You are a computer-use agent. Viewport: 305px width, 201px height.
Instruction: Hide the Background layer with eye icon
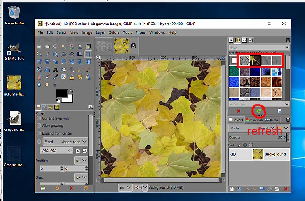233,154
